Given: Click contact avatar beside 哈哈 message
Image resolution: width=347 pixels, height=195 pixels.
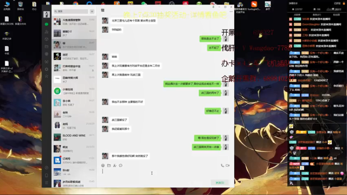Looking at the screenshot, I should (105, 57).
